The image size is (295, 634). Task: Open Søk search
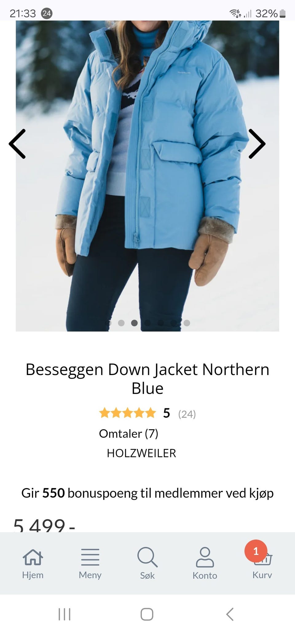click(147, 563)
